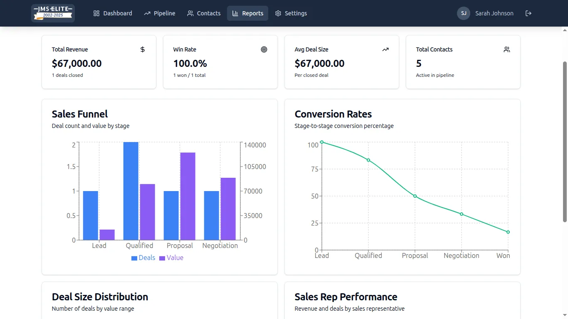The image size is (568, 319).
Task: Click the '1 deals closed' text
Action: click(67, 75)
